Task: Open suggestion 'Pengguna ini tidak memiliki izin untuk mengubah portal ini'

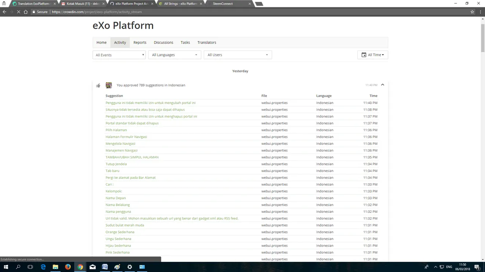Action: 150,103
